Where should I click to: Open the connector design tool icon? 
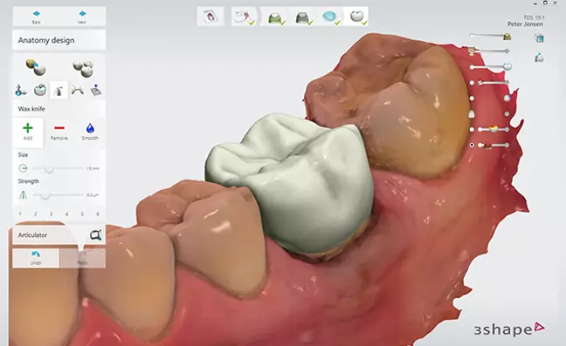77,90
